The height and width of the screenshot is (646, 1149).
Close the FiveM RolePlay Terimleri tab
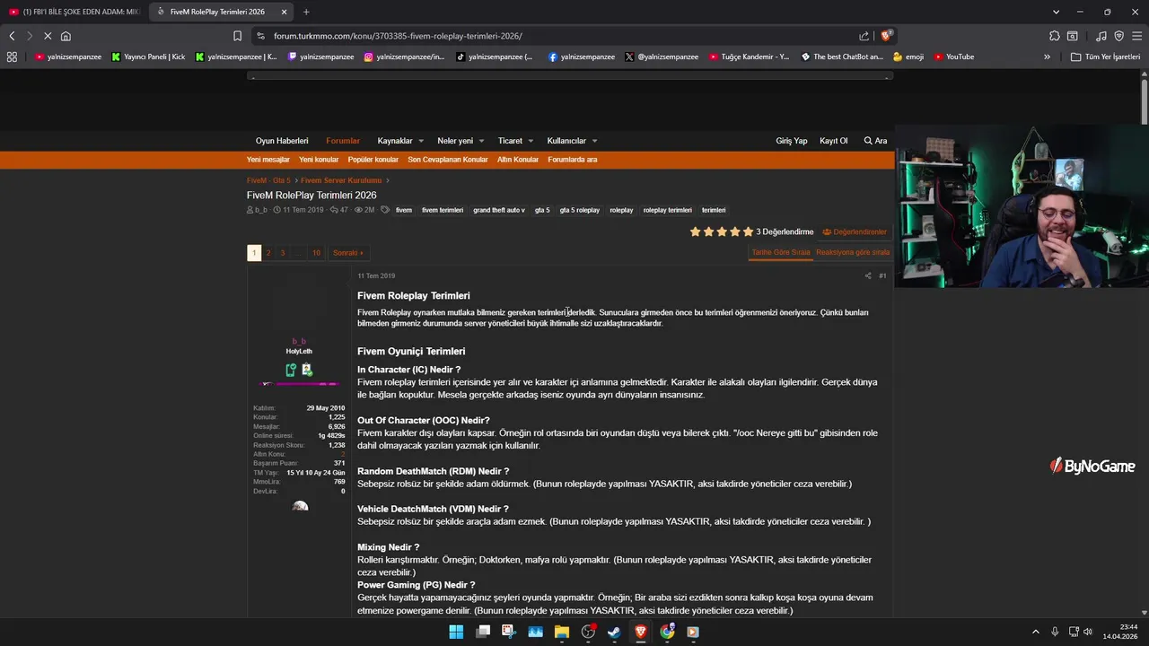(285, 12)
